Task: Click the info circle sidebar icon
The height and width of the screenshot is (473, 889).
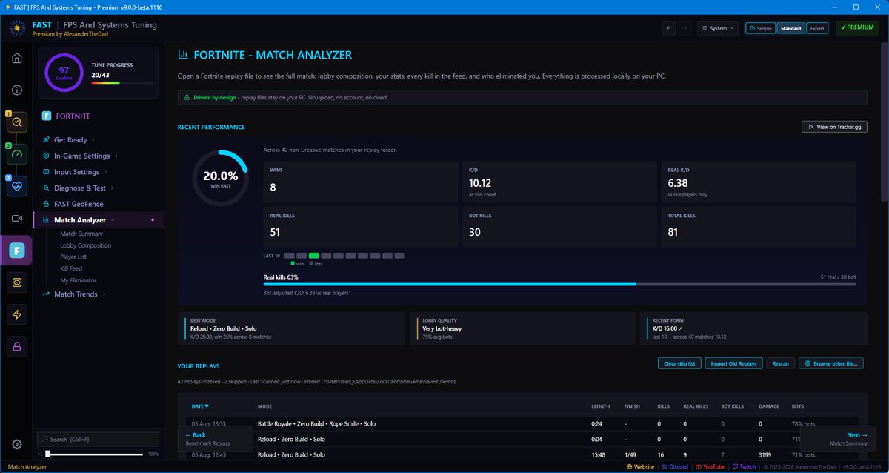Action: 16,90
